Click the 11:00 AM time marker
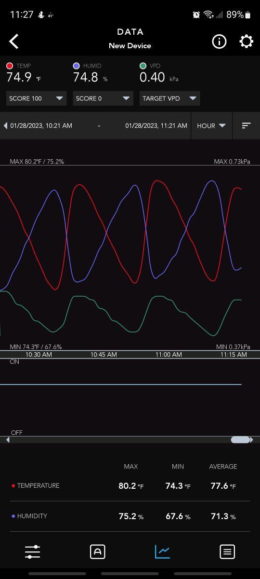Screen dimensions: 260x579 (169, 354)
